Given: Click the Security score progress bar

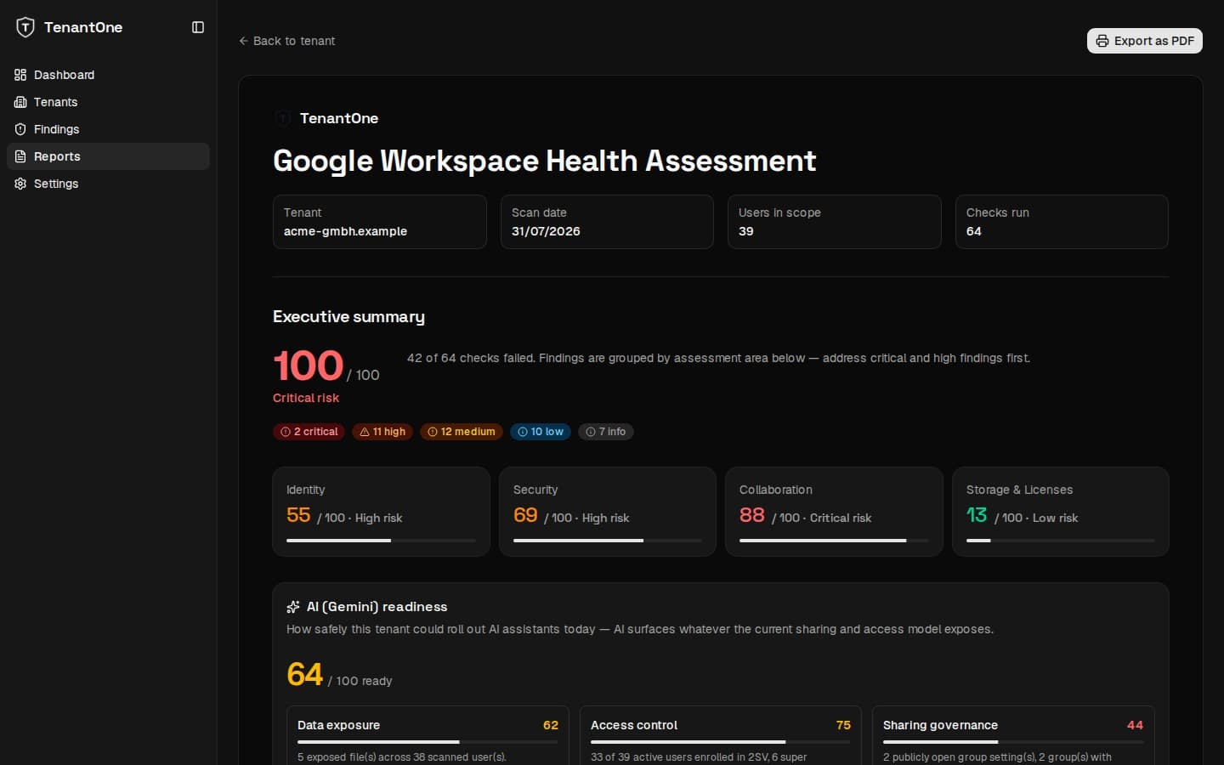Looking at the screenshot, I should pyautogui.click(x=608, y=541).
